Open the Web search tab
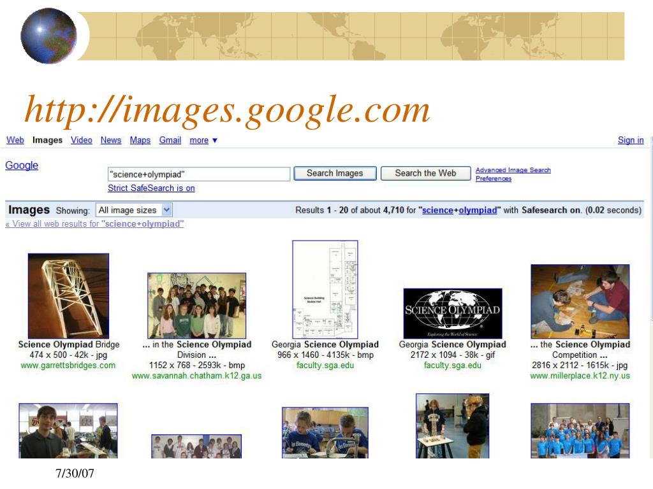 [x=15, y=140]
